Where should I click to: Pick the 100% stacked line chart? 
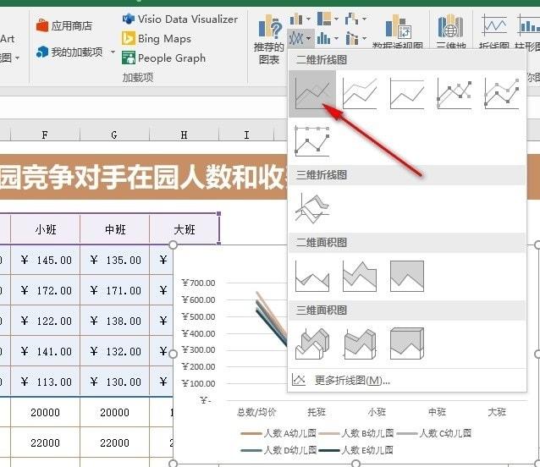(407, 94)
